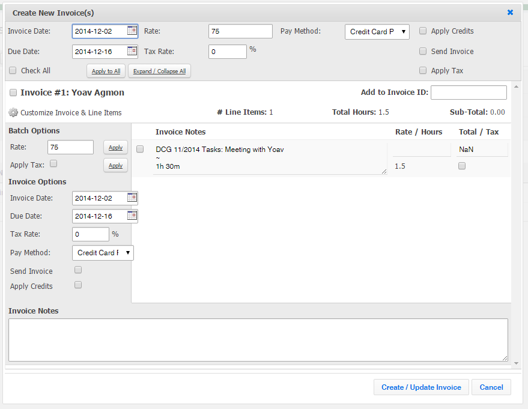Expand Pay Method dropdown in Invoice Options
528x409 pixels.
click(103, 253)
